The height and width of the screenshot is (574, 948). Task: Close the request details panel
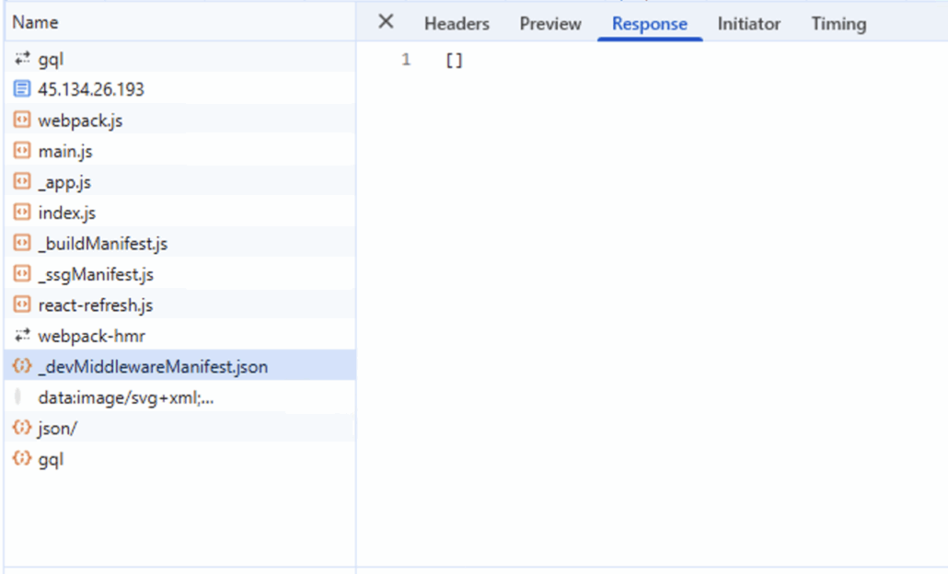pos(387,22)
